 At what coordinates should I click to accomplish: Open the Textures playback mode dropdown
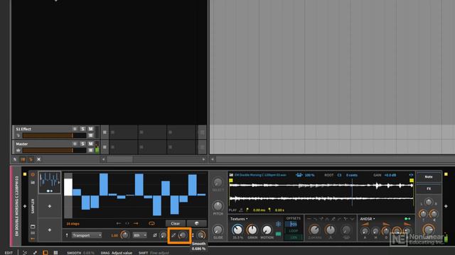(239, 219)
